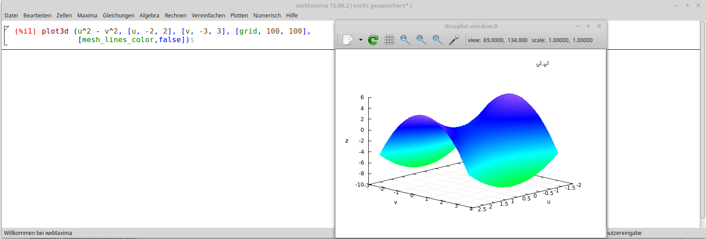Click the green replot refresh icon
The image size is (706, 239).
pyautogui.click(x=373, y=40)
